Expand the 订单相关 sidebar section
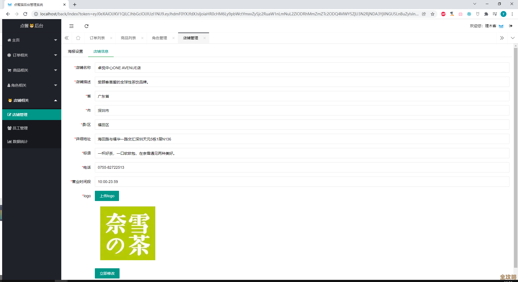This screenshot has height=282, width=518. coord(20,55)
